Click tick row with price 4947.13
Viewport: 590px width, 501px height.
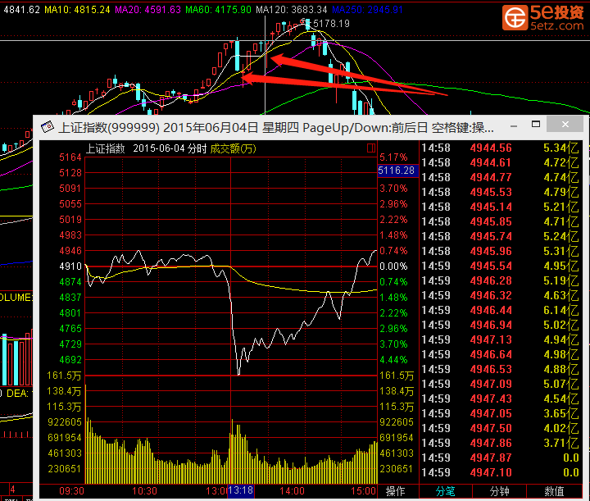(x=501, y=339)
